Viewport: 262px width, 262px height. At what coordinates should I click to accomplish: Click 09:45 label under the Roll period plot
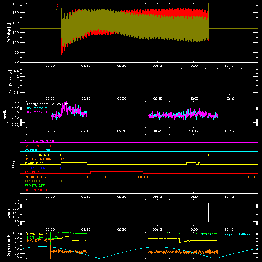pos(158,99)
